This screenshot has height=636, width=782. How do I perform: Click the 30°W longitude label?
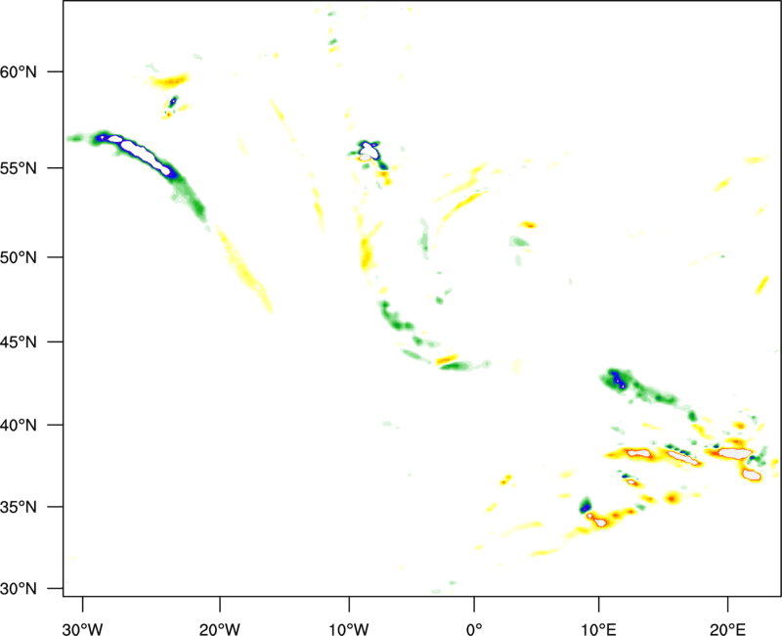tap(83, 629)
